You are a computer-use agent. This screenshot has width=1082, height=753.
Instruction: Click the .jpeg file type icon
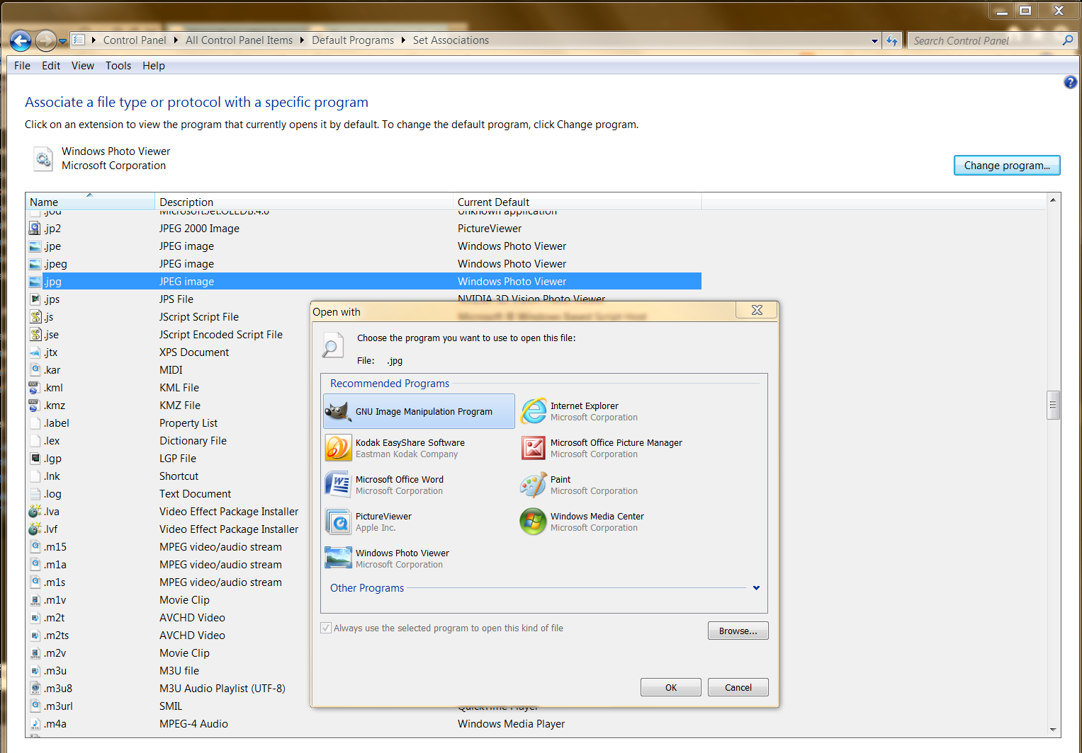coord(35,264)
